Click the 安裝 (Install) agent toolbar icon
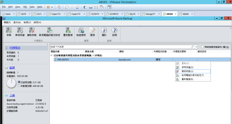Image resolution: width=232 pixels, height=124 pixels. [9, 30]
